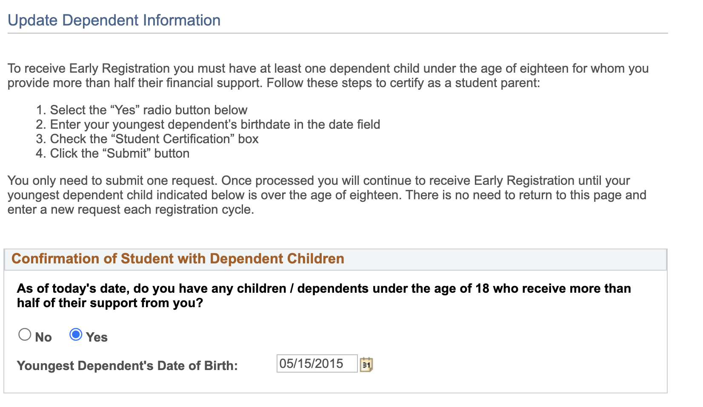Click the "No" option label text

(43, 337)
